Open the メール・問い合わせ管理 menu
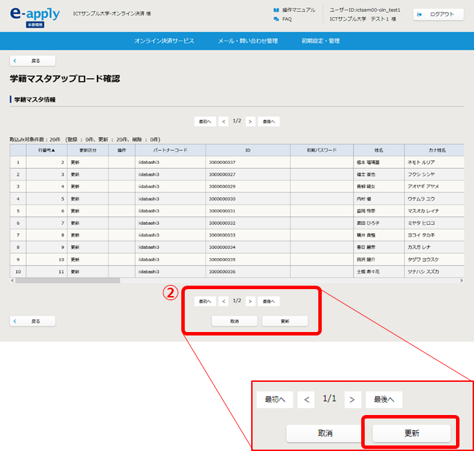 248,41
